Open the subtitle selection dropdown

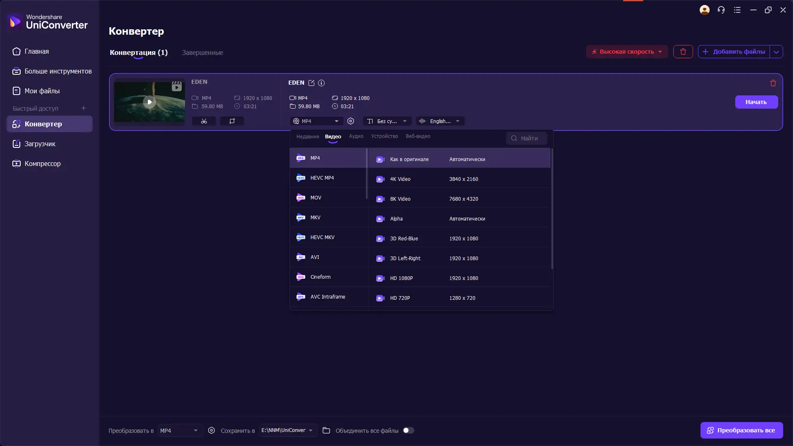pos(387,121)
